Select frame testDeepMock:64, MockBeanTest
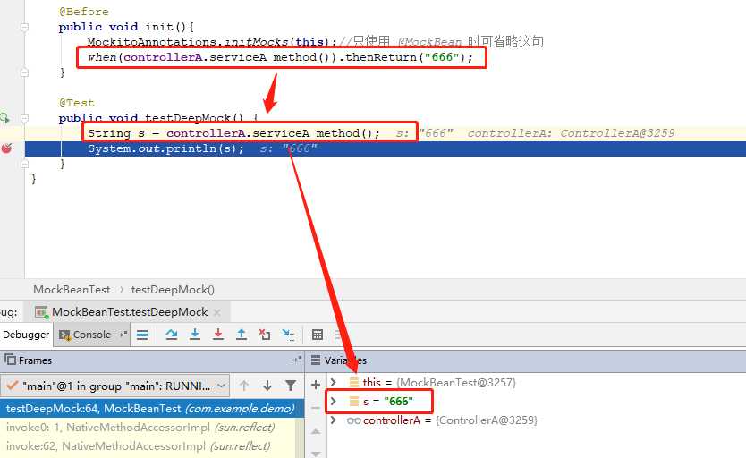 click(152, 409)
